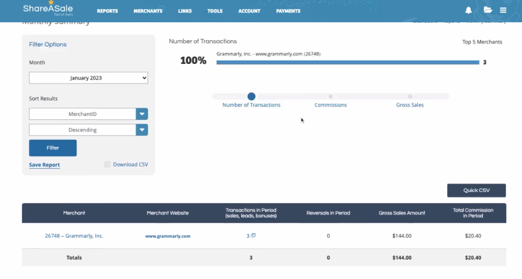Viewport: 522px width, 279px height.
Task: Tick the Download CSV checkbox
Action: pyautogui.click(x=107, y=165)
